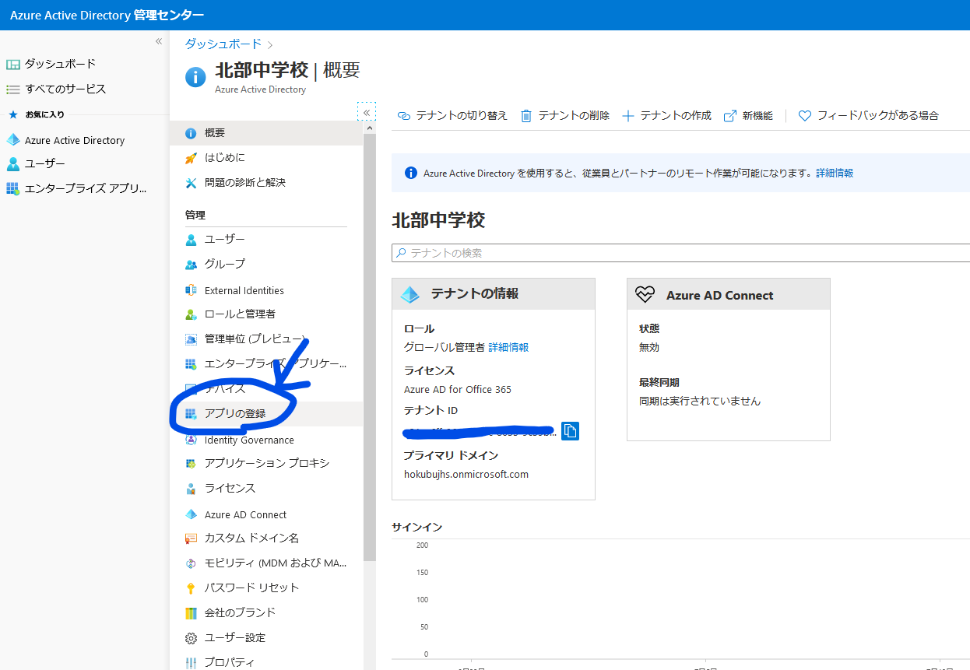This screenshot has width=970, height=670.
Task: Click the カスタム ドメイン名 icon
Action: pos(191,538)
